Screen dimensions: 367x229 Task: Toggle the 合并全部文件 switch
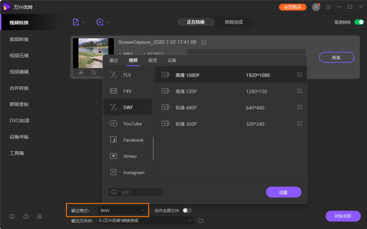pos(187,210)
